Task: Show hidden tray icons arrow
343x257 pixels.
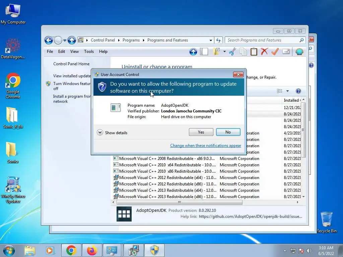Action: click(285, 251)
